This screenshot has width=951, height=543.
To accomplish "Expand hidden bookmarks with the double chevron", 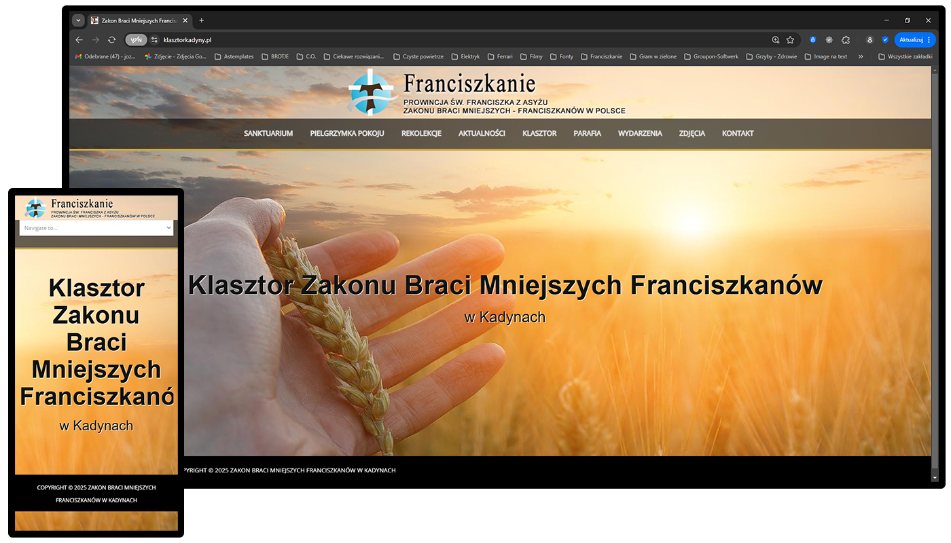I will (x=861, y=57).
